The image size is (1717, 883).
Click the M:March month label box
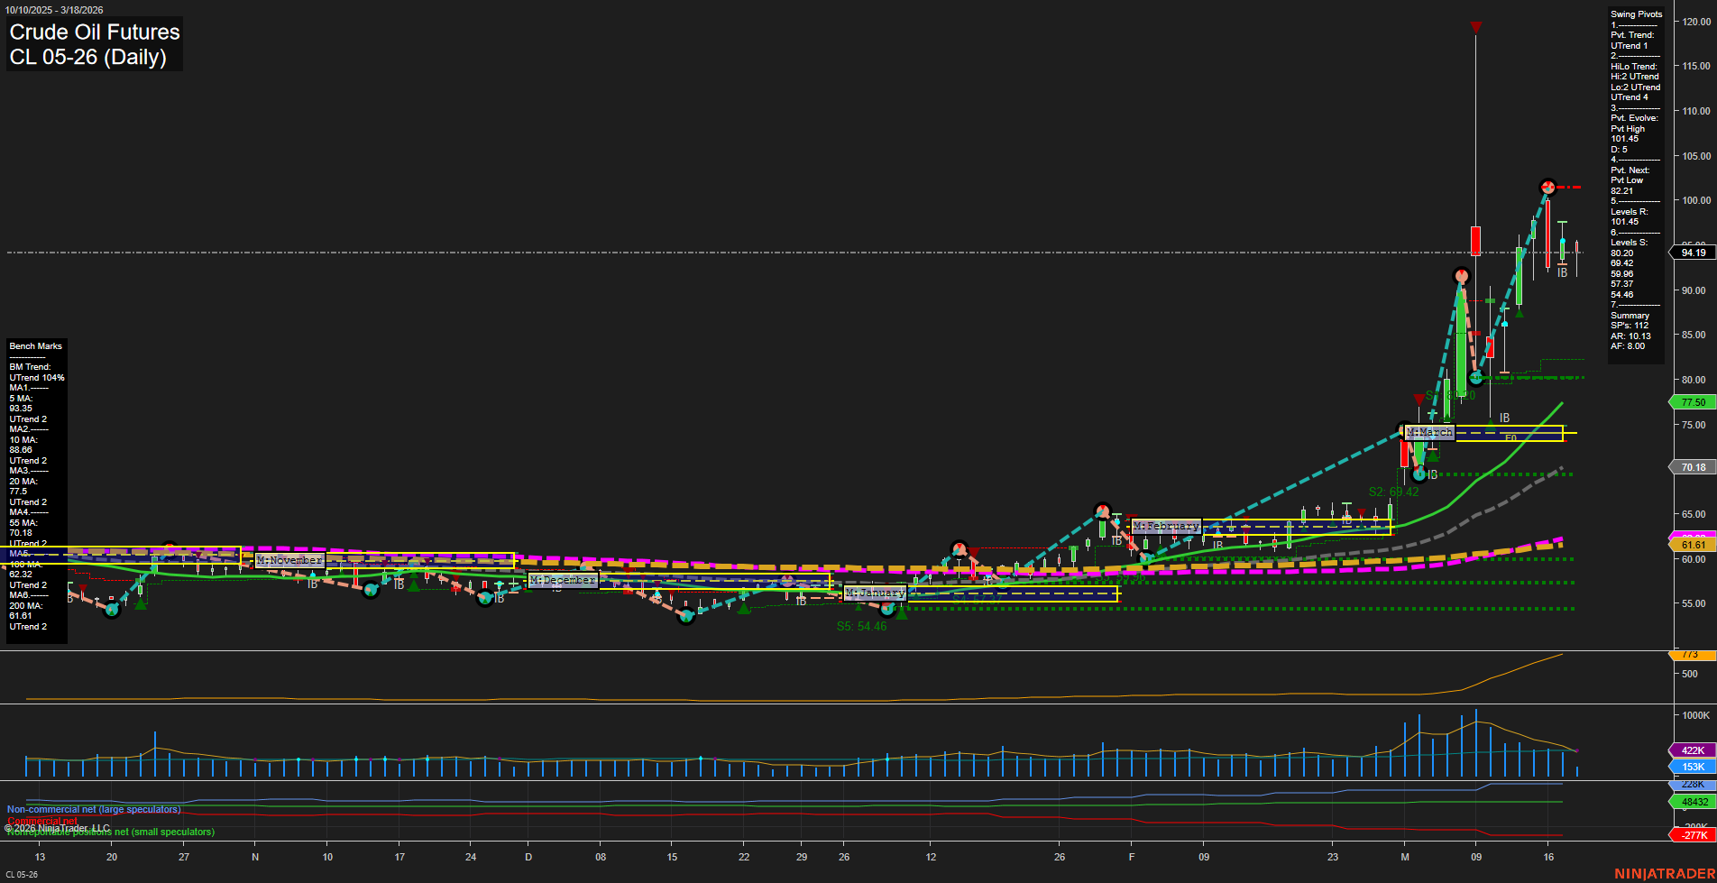tap(1429, 433)
